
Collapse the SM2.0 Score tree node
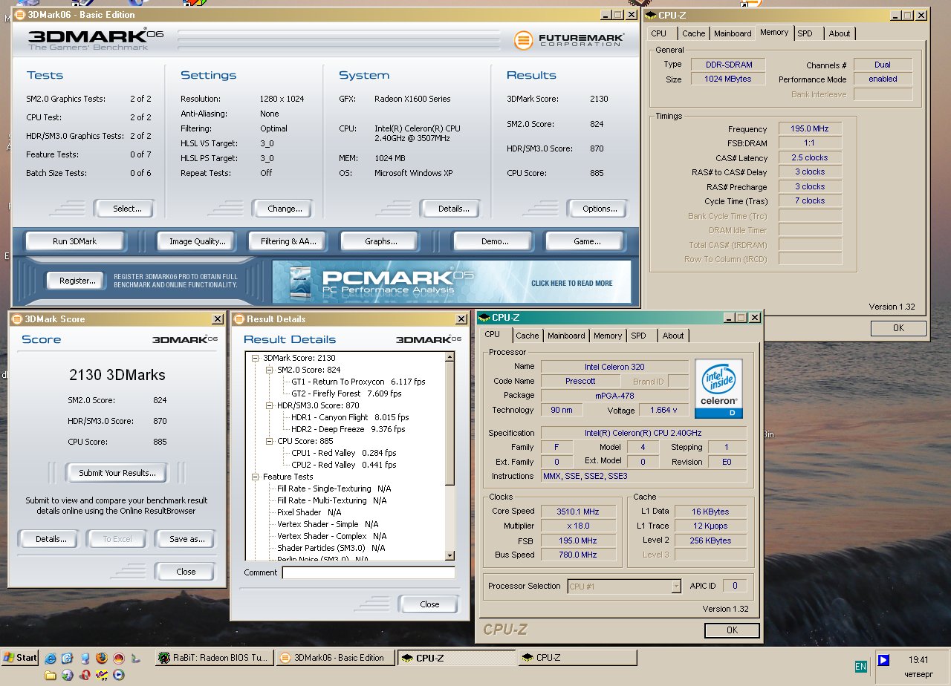pos(270,370)
